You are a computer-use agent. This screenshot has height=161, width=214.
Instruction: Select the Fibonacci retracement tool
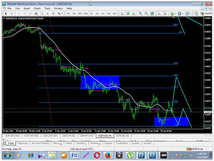pyautogui.click(x=42, y=13)
